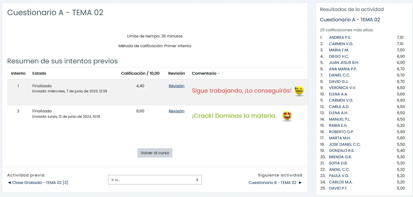This screenshot has width=413, height=197.
Task: Select the Comentario column header
Action: tap(204, 73)
